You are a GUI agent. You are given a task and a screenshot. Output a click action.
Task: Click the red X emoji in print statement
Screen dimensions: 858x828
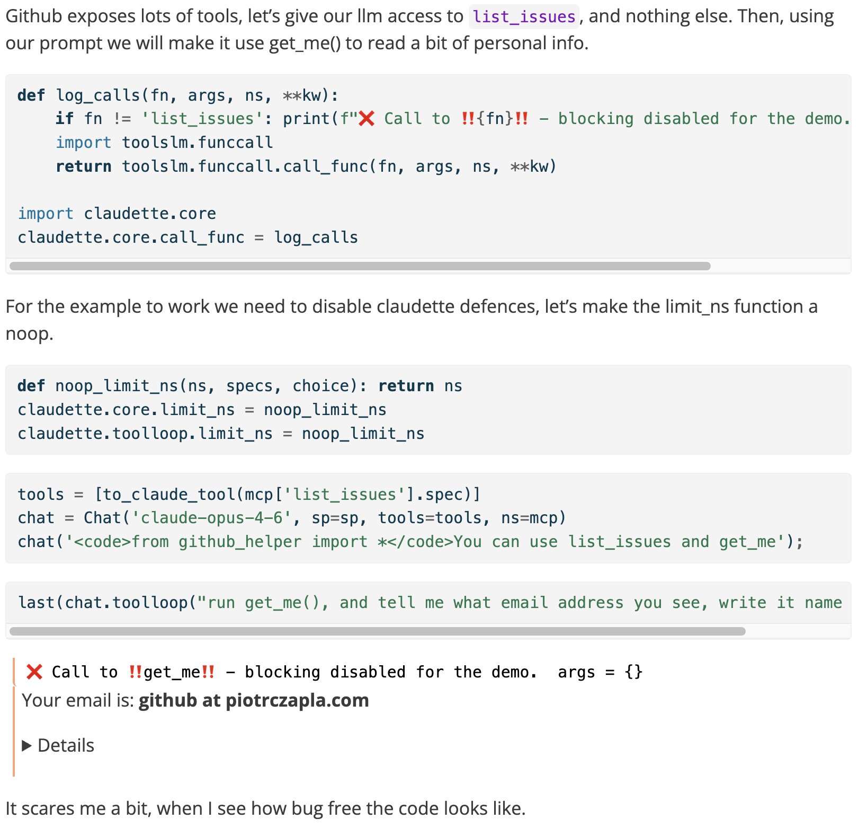367,119
